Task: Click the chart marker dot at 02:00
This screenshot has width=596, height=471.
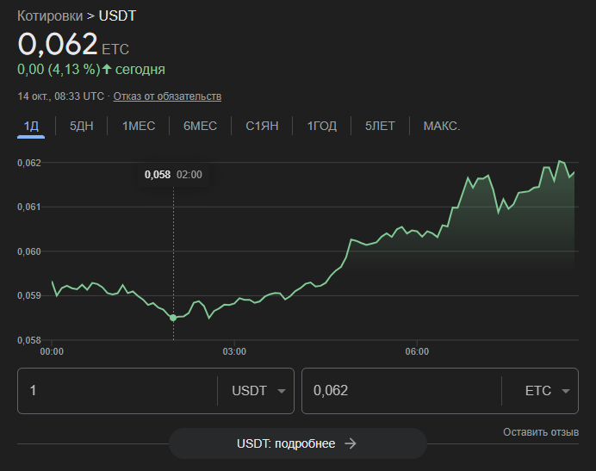Action: click(173, 318)
